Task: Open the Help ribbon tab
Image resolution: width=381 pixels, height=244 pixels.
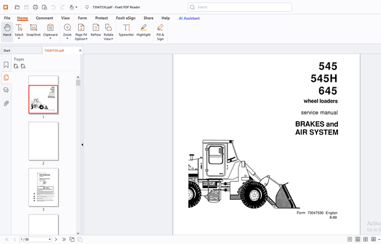Action: click(x=165, y=18)
